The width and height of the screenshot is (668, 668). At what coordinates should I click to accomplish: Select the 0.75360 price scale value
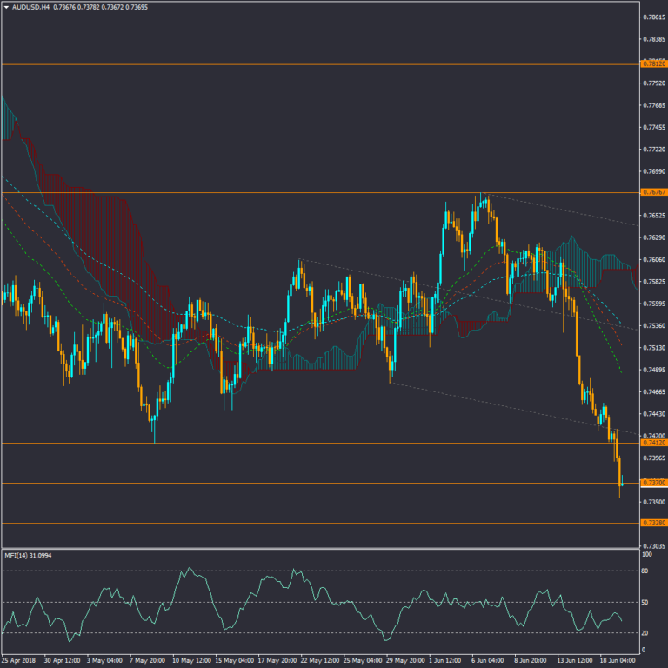click(x=654, y=325)
